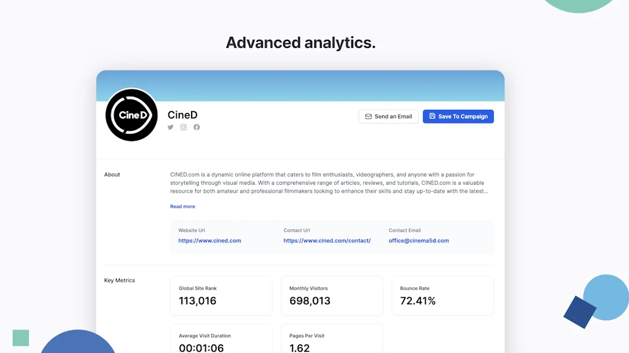Click the floppy disk icon on Save To Campaign
Screen dimensions: 629x353
click(x=432, y=117)
